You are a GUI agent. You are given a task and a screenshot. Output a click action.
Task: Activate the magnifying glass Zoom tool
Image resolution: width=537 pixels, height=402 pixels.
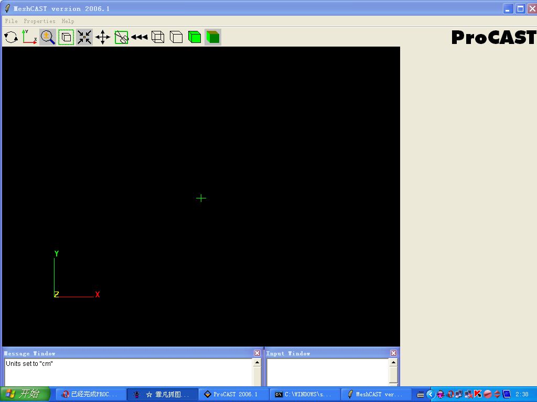click(48, 37)
